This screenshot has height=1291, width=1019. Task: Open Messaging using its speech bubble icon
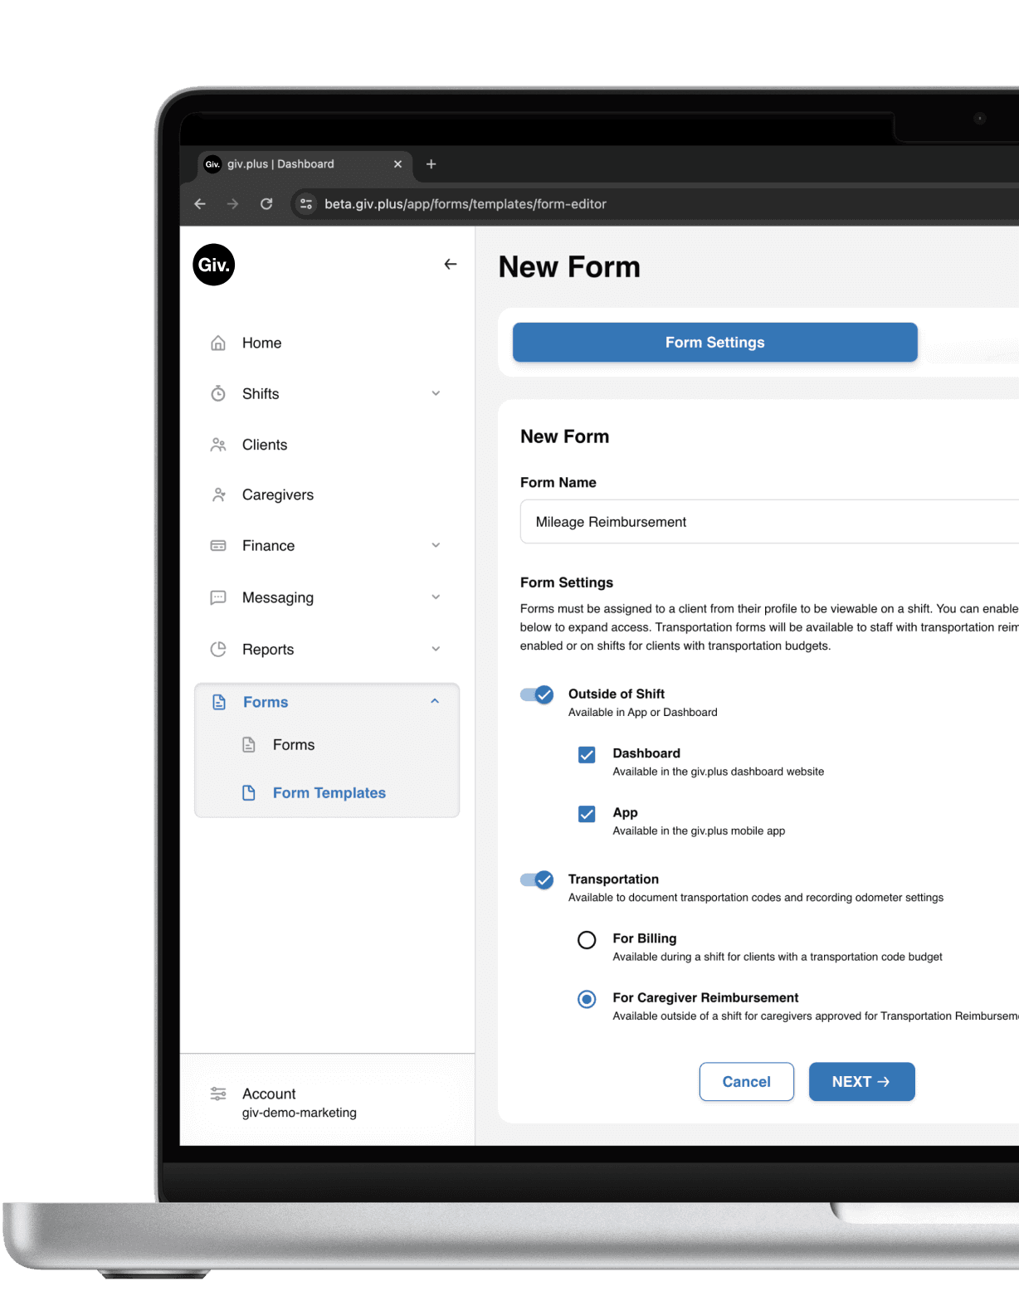click(x=217, y=597)
